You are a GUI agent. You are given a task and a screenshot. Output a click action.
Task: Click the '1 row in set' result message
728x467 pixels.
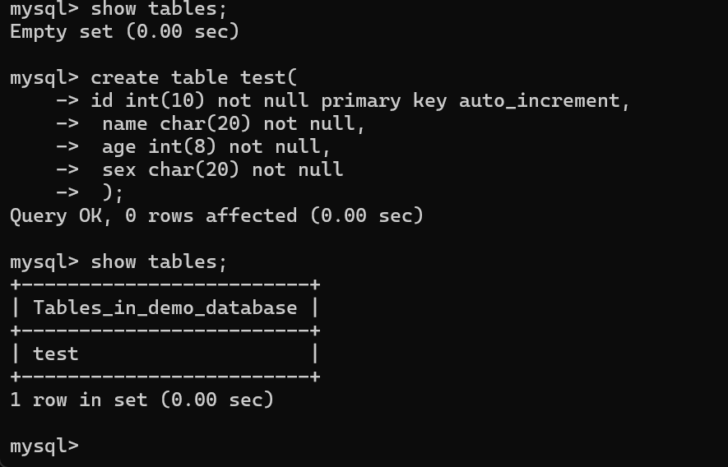point(141,400)
